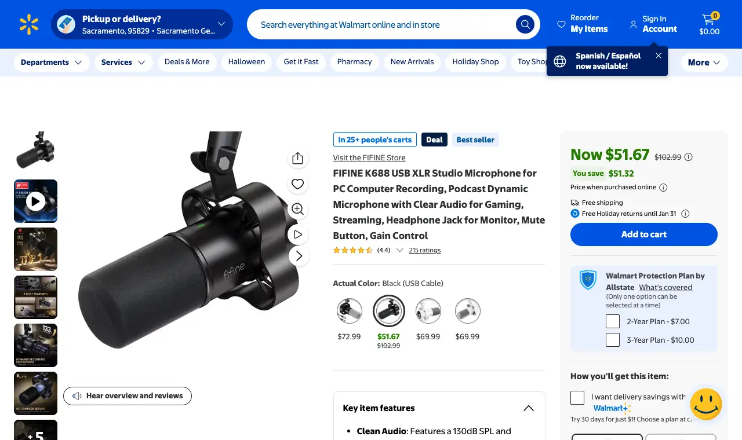Visit the FIFINE Store link
The height and width of the screenshot is (440, 742).
point(369,158)
